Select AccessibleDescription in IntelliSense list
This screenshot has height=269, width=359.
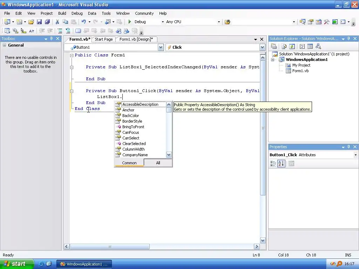click(140, 104)
